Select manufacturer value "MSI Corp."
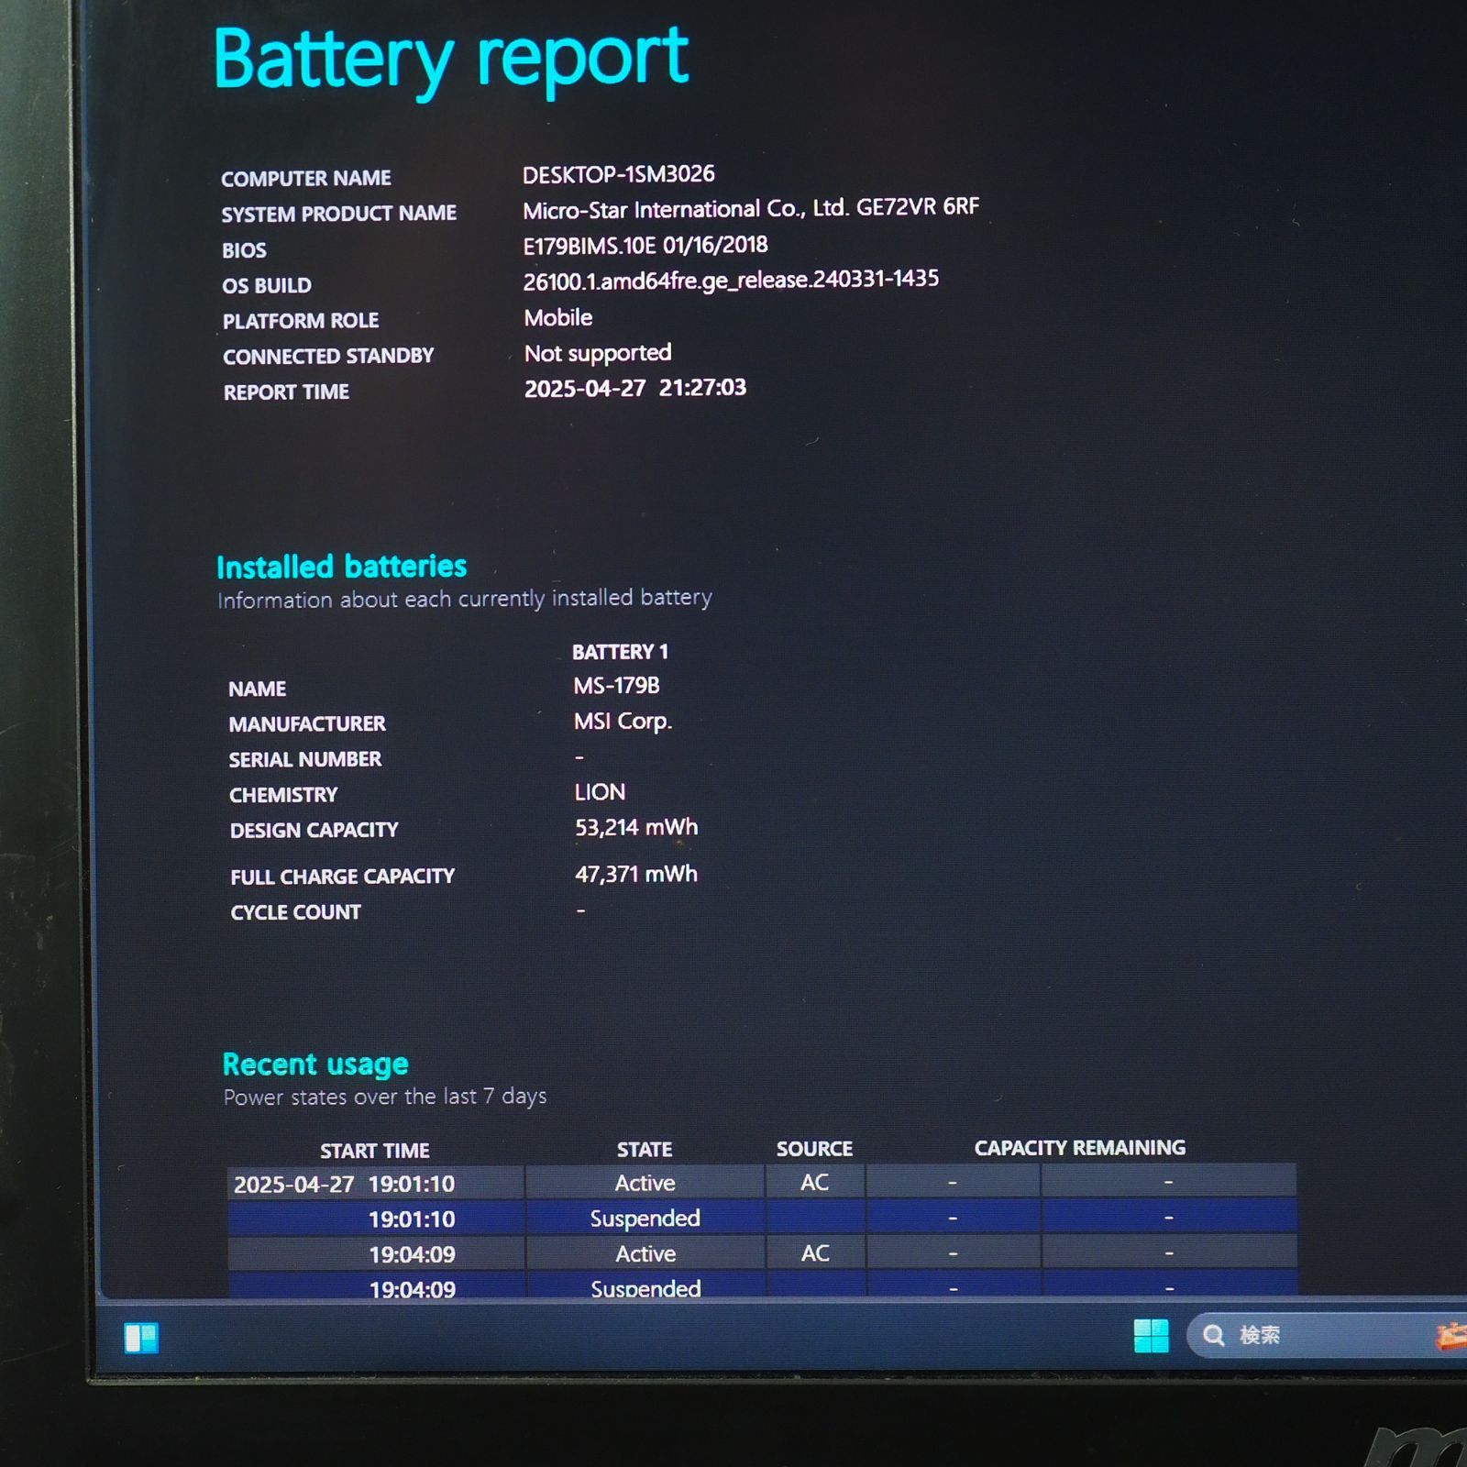 point(623,722)
